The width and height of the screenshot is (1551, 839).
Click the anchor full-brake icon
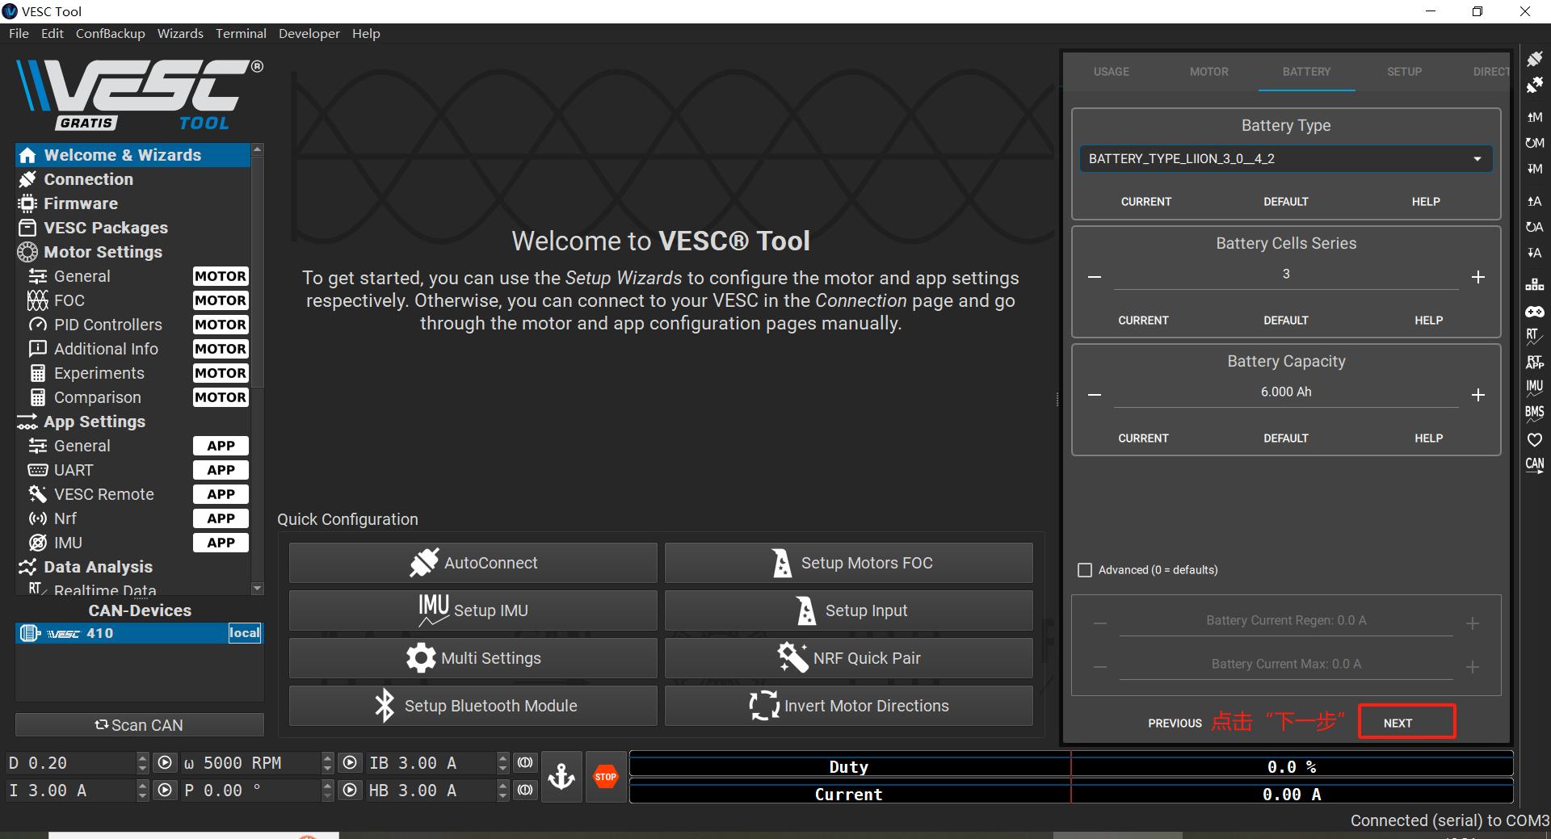pos(561,777)
